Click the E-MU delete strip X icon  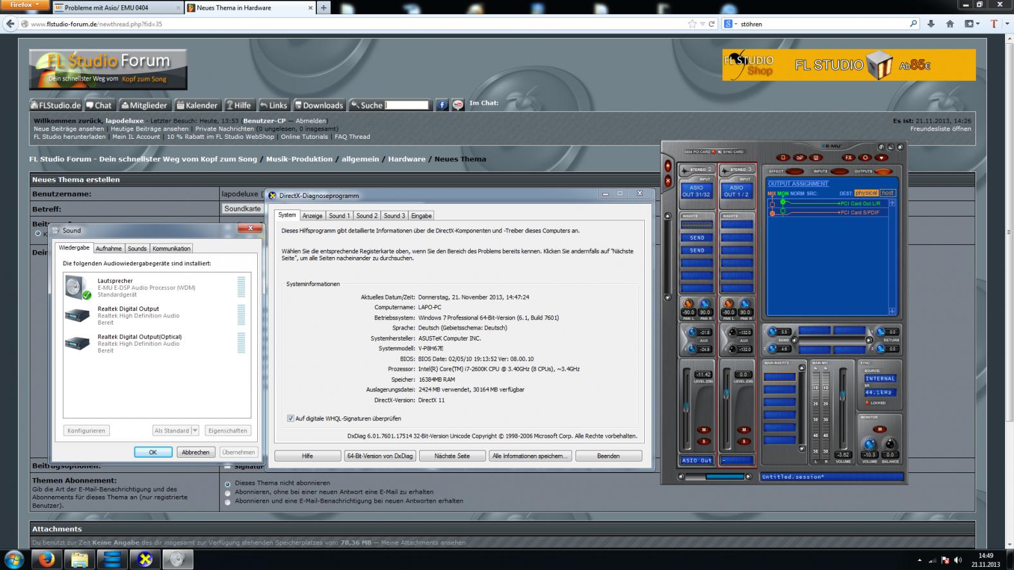[668, 181]
